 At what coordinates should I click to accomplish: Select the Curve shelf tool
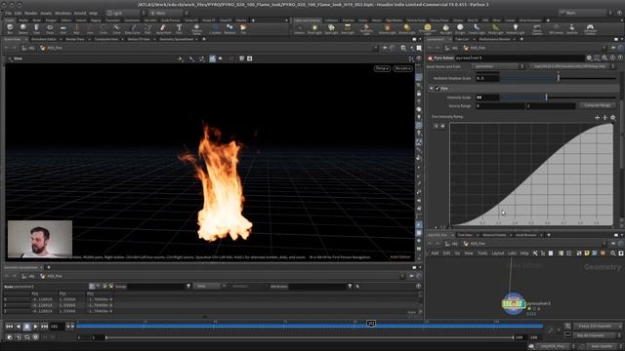(x=116, y=28)
